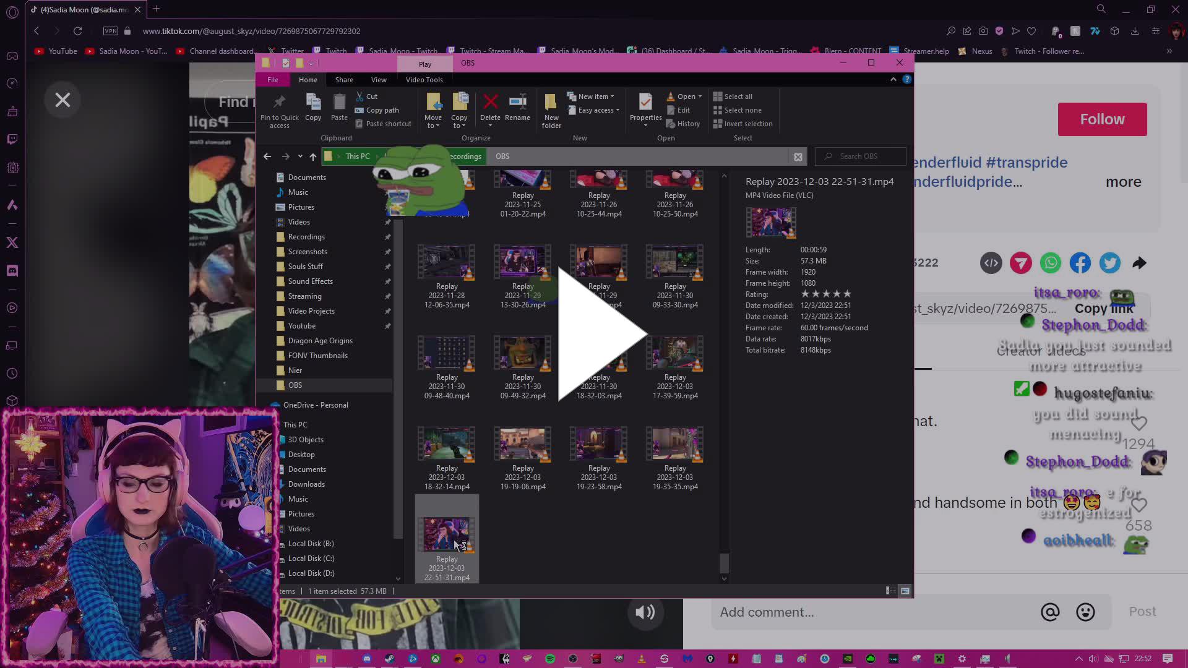The height and width of the screenshot is (668, 1188).
Task: Create a New folder with the ribbon icon
Action: click(x=551, y=106)
